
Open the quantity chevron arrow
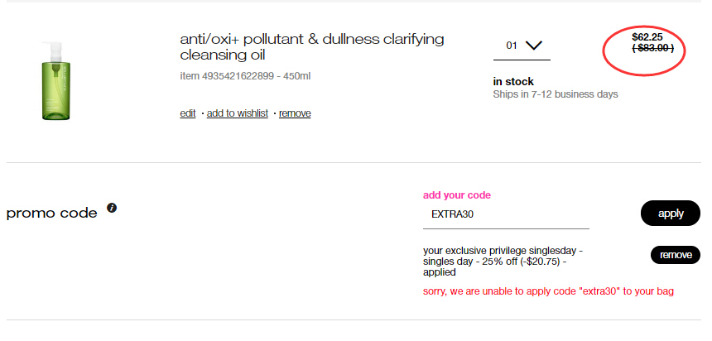533,46
